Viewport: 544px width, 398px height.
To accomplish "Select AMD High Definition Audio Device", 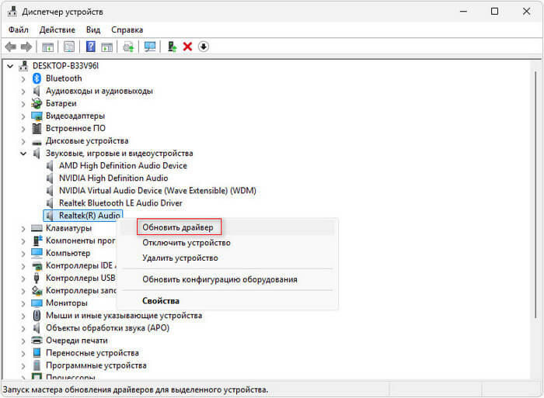I will 123,166.
